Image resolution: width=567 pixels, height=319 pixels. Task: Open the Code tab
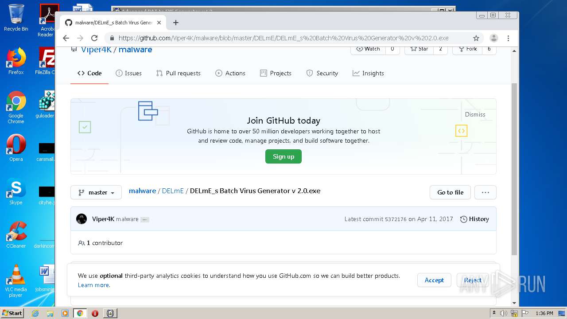click(89, 73)
